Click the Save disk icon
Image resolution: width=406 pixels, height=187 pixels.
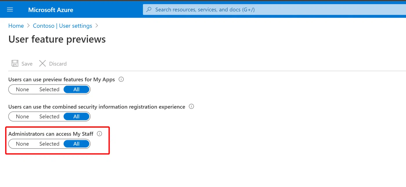(x=15, y=63)
